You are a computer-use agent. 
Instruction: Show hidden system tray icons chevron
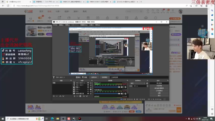[x=186, y=119]
